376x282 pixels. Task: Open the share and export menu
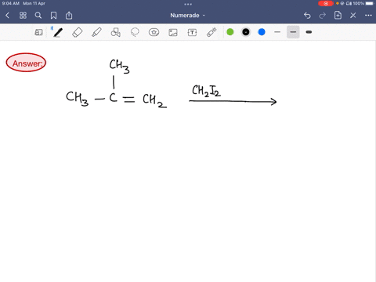[x=69, y=16]
